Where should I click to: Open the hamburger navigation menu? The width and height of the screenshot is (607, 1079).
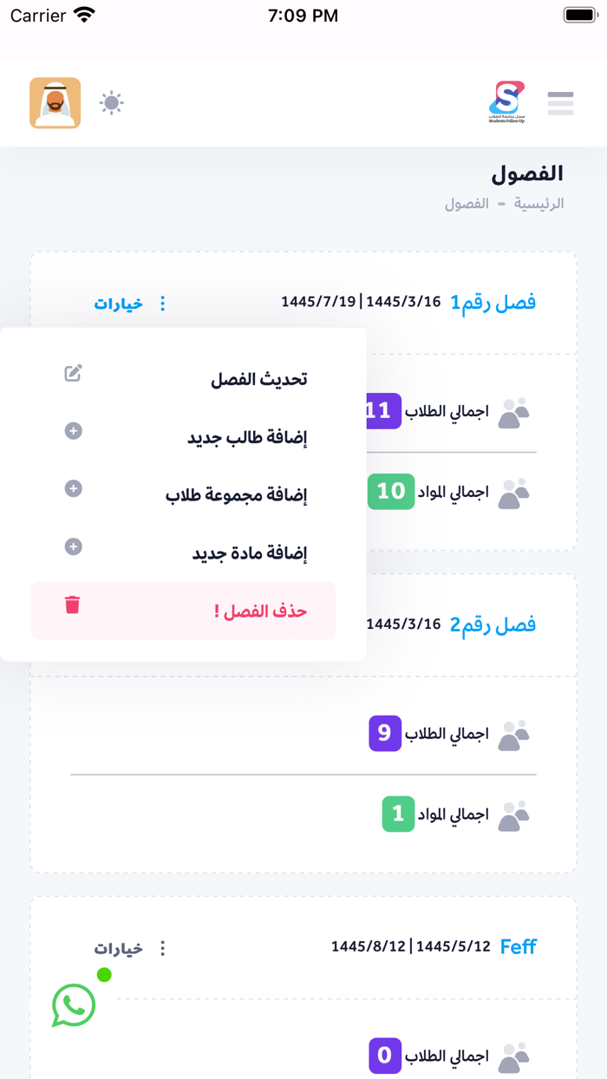coord(560,102)
